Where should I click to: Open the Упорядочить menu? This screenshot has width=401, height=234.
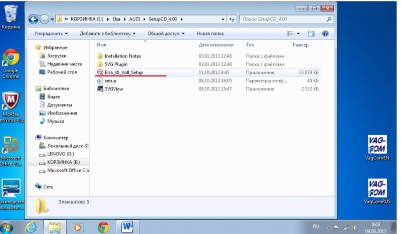pos(51,33)
